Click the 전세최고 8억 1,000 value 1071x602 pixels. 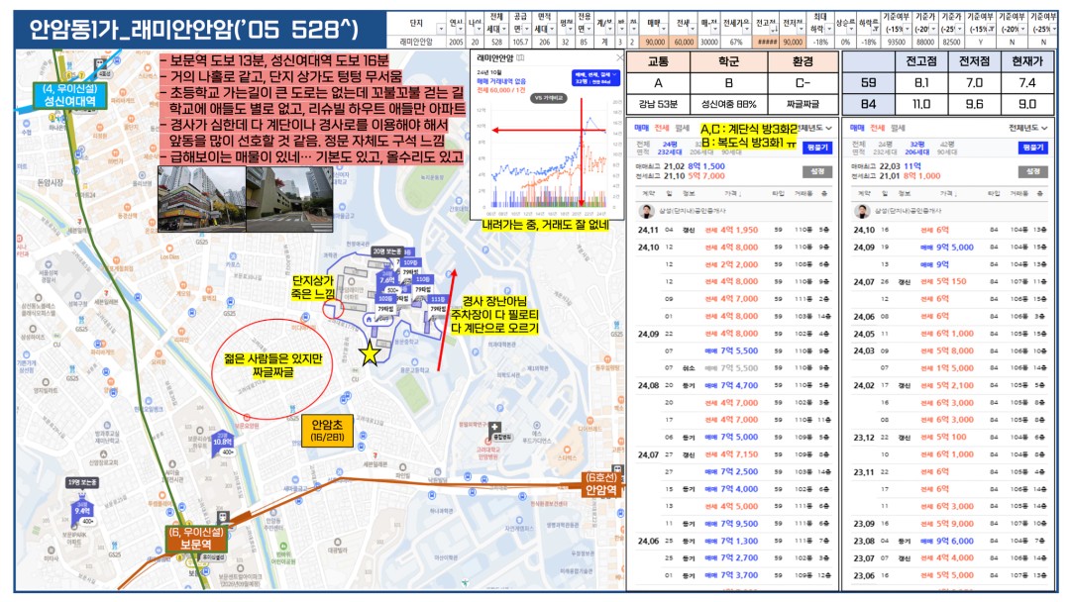coord(921,175)
